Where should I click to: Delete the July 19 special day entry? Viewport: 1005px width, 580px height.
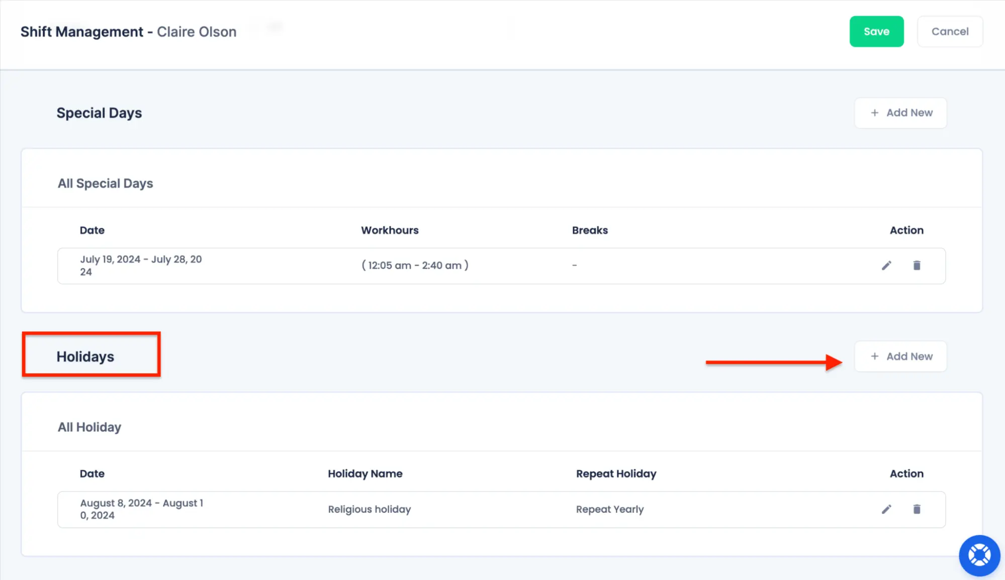click(917, 265)
